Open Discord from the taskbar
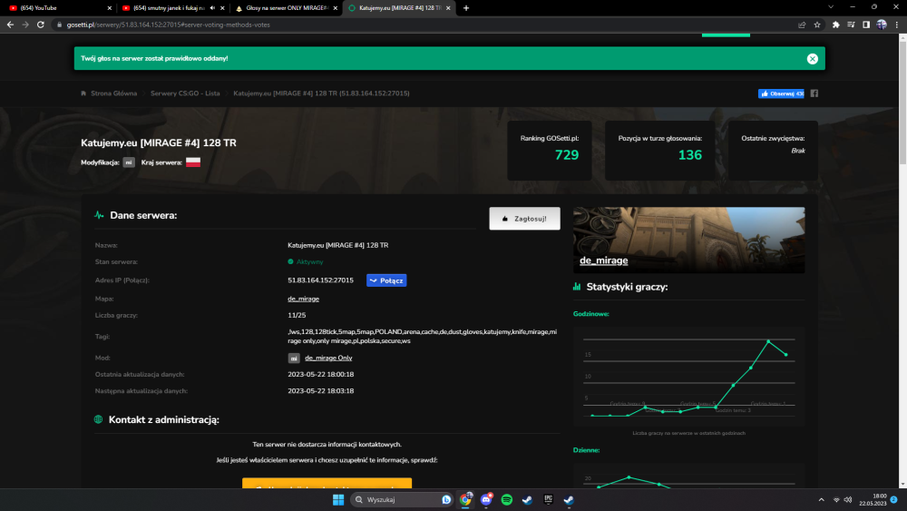Screen dimensions: 907x511 486,499
